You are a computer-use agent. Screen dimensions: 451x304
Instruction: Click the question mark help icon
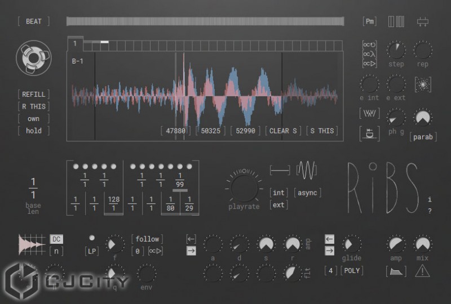[430, 211]
